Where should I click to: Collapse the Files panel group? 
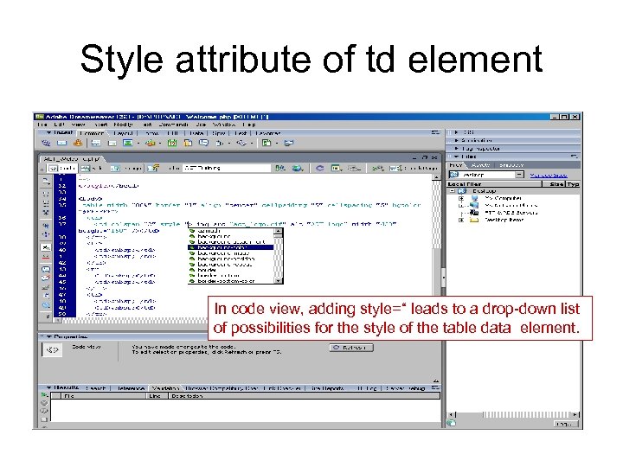[x=457, y=157]
